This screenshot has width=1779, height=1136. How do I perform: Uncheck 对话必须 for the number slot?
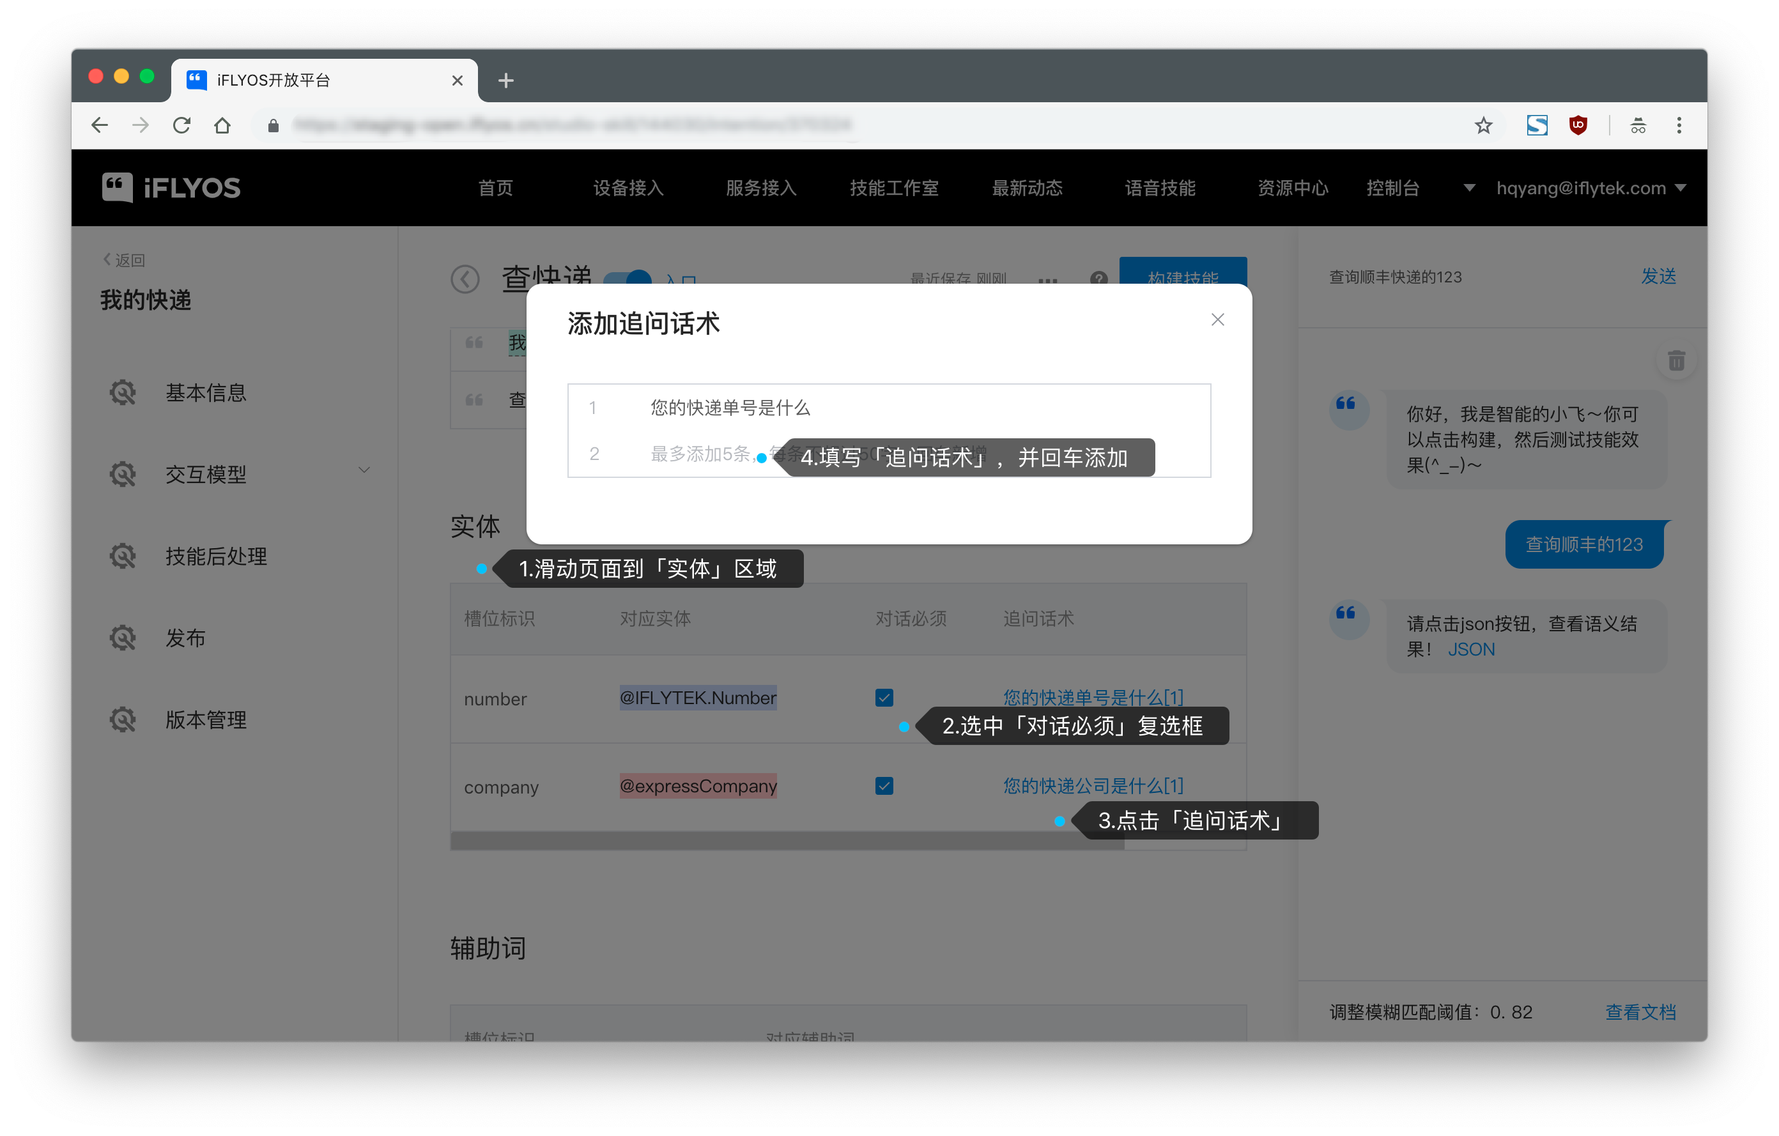(x=884, y=698)
